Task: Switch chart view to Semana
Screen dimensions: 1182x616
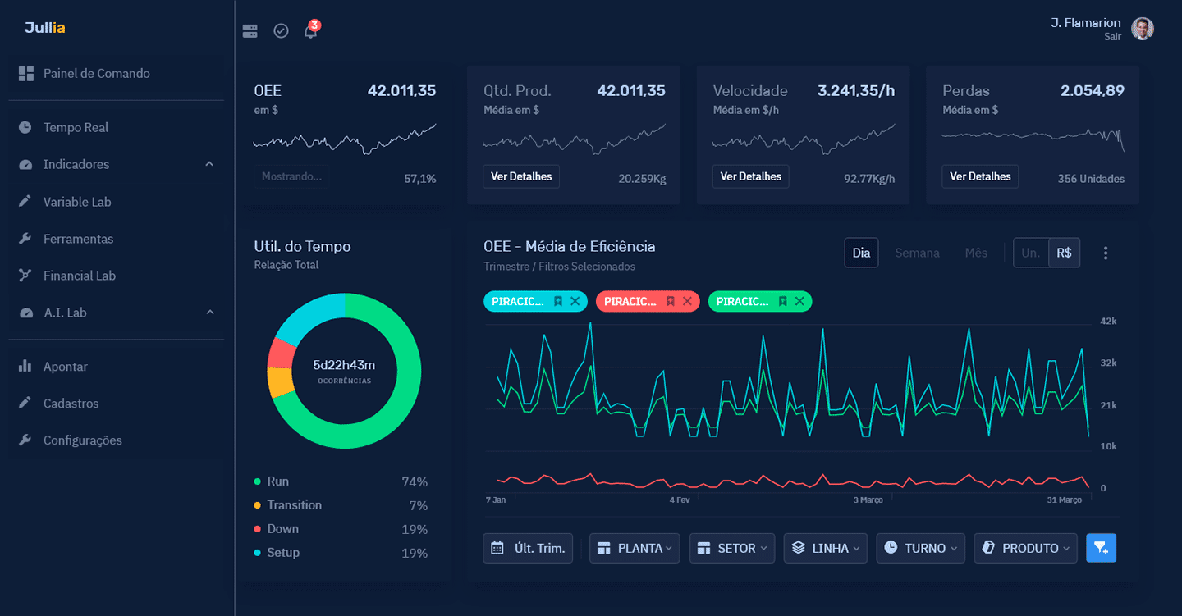Action: [917, 253]
